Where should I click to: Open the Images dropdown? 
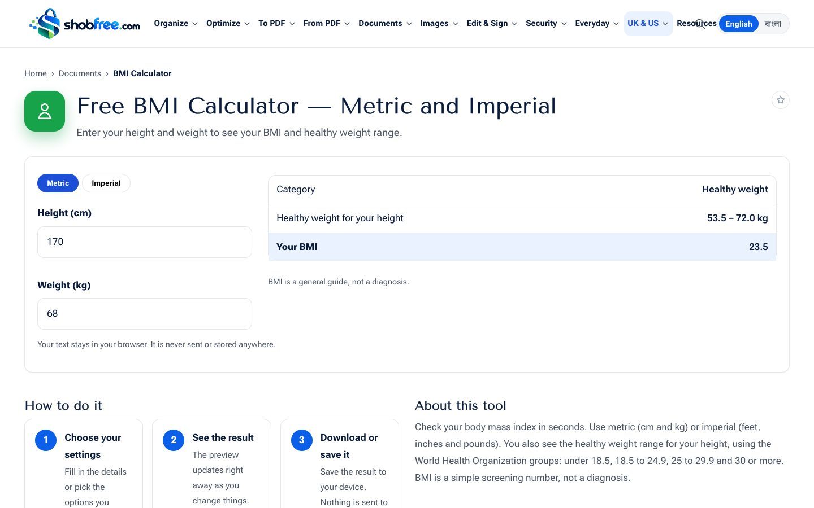(x=439, y=24)
